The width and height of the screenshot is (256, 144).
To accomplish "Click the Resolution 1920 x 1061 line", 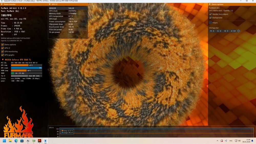I will (x=13, y=32).
